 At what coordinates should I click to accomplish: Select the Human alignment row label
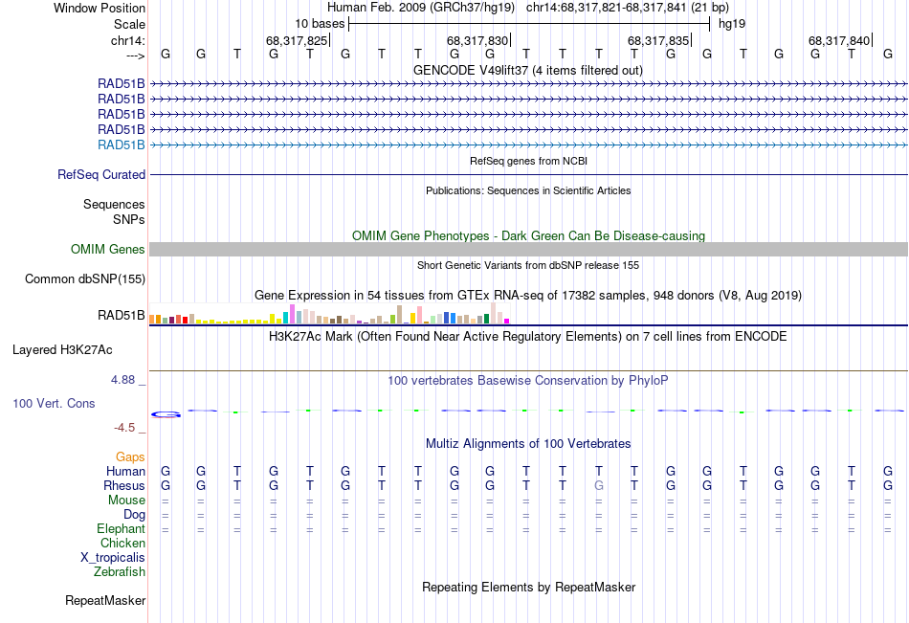click(125, 471)
